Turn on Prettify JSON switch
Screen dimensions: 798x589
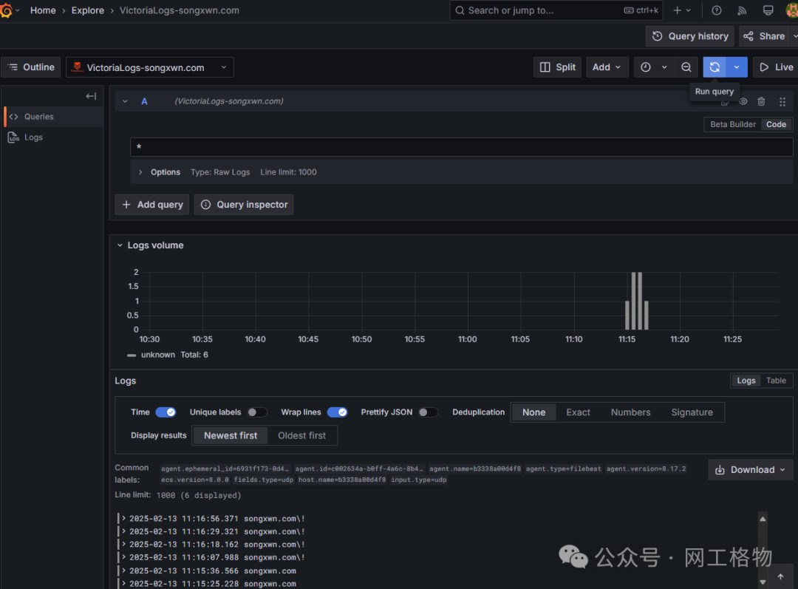click(x=428, y=412)
